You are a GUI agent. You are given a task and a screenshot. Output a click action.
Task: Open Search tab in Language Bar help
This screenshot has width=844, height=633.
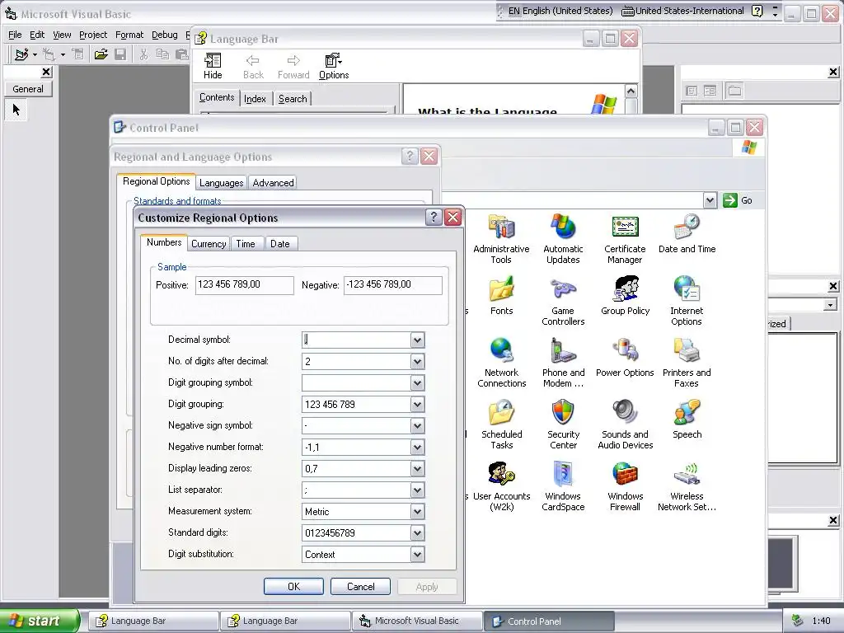293,99
